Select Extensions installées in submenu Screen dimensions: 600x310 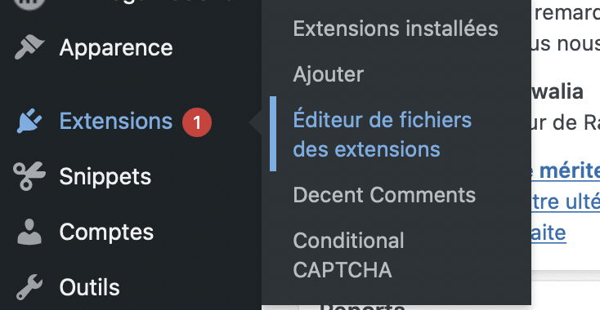[x=396, y=29]
